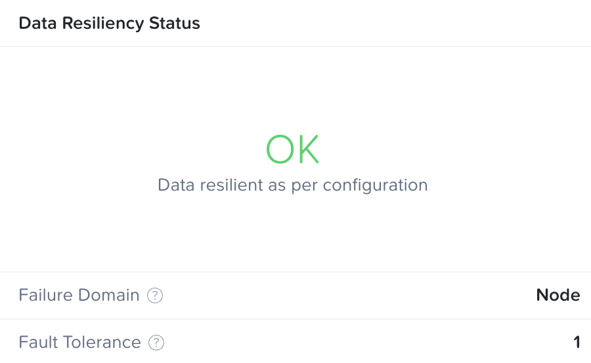The image size is (591, 363).
Task: Select the Fault Tolerance value 1
Action: 577,342
